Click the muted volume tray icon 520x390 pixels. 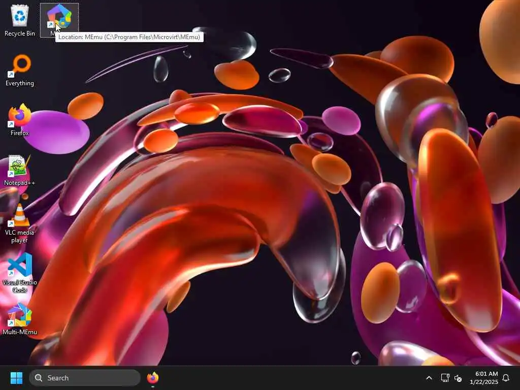458,378
